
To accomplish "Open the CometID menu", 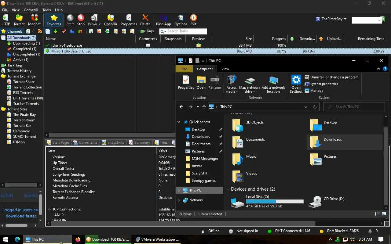I will [31, 10].
